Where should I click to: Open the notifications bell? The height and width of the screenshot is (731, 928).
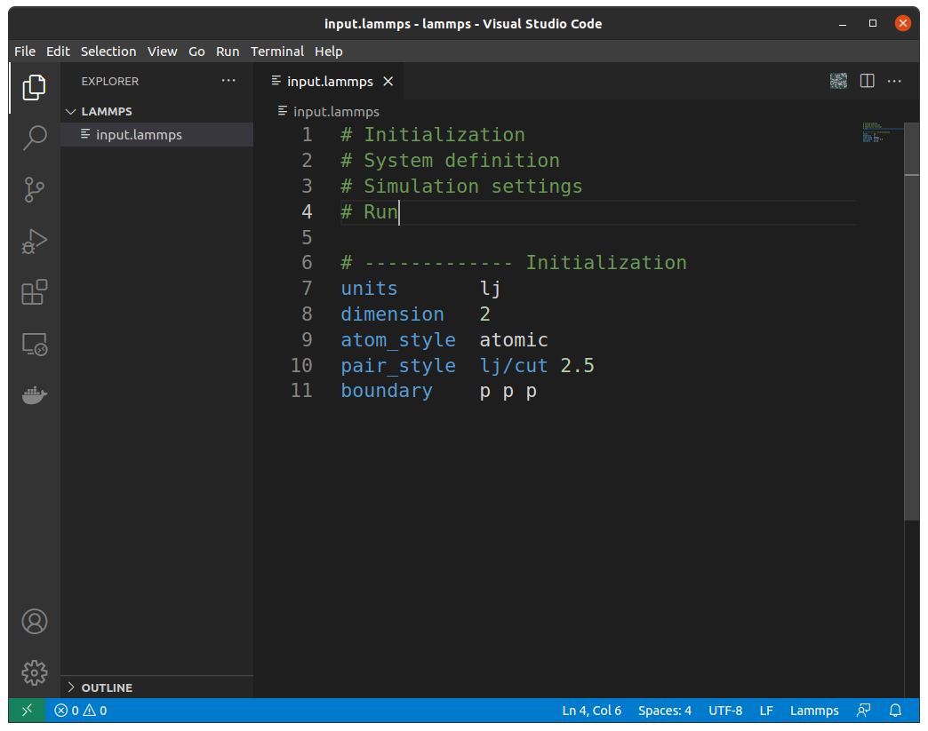(895, 711)
